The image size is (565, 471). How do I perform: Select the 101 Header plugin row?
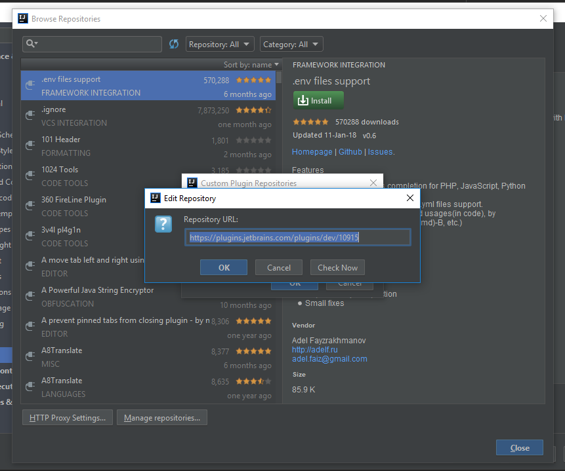click(x=148, y=145)
